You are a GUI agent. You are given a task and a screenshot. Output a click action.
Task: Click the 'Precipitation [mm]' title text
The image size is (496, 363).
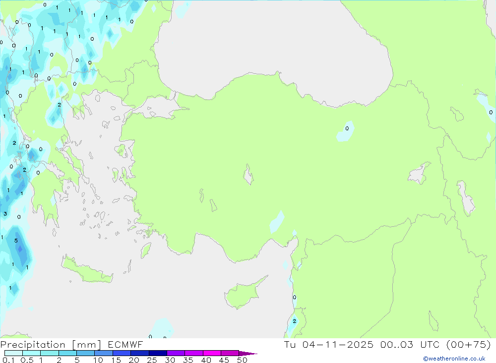click(51, 345)
